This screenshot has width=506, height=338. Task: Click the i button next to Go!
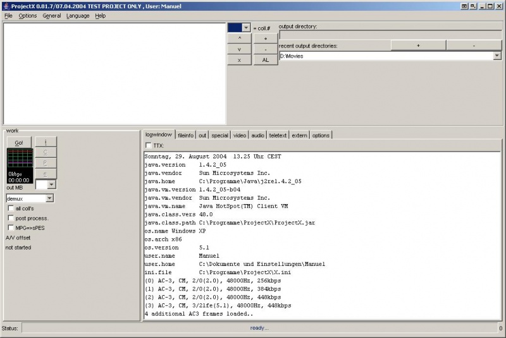(46, 143)
